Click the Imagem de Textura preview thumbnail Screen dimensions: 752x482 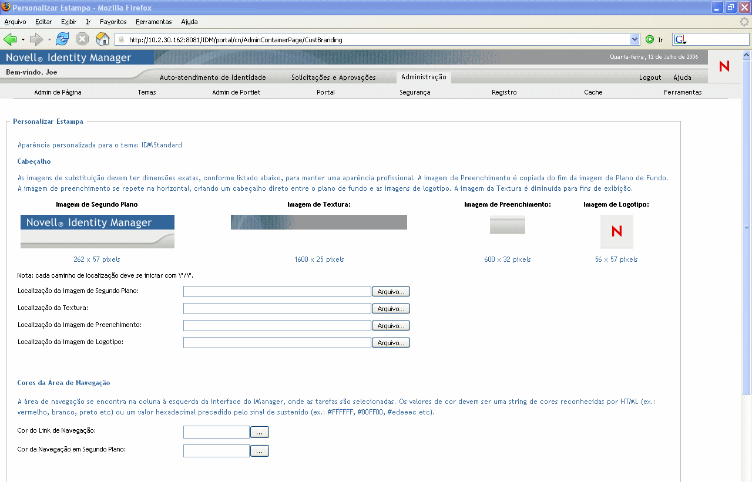[319, 222]
